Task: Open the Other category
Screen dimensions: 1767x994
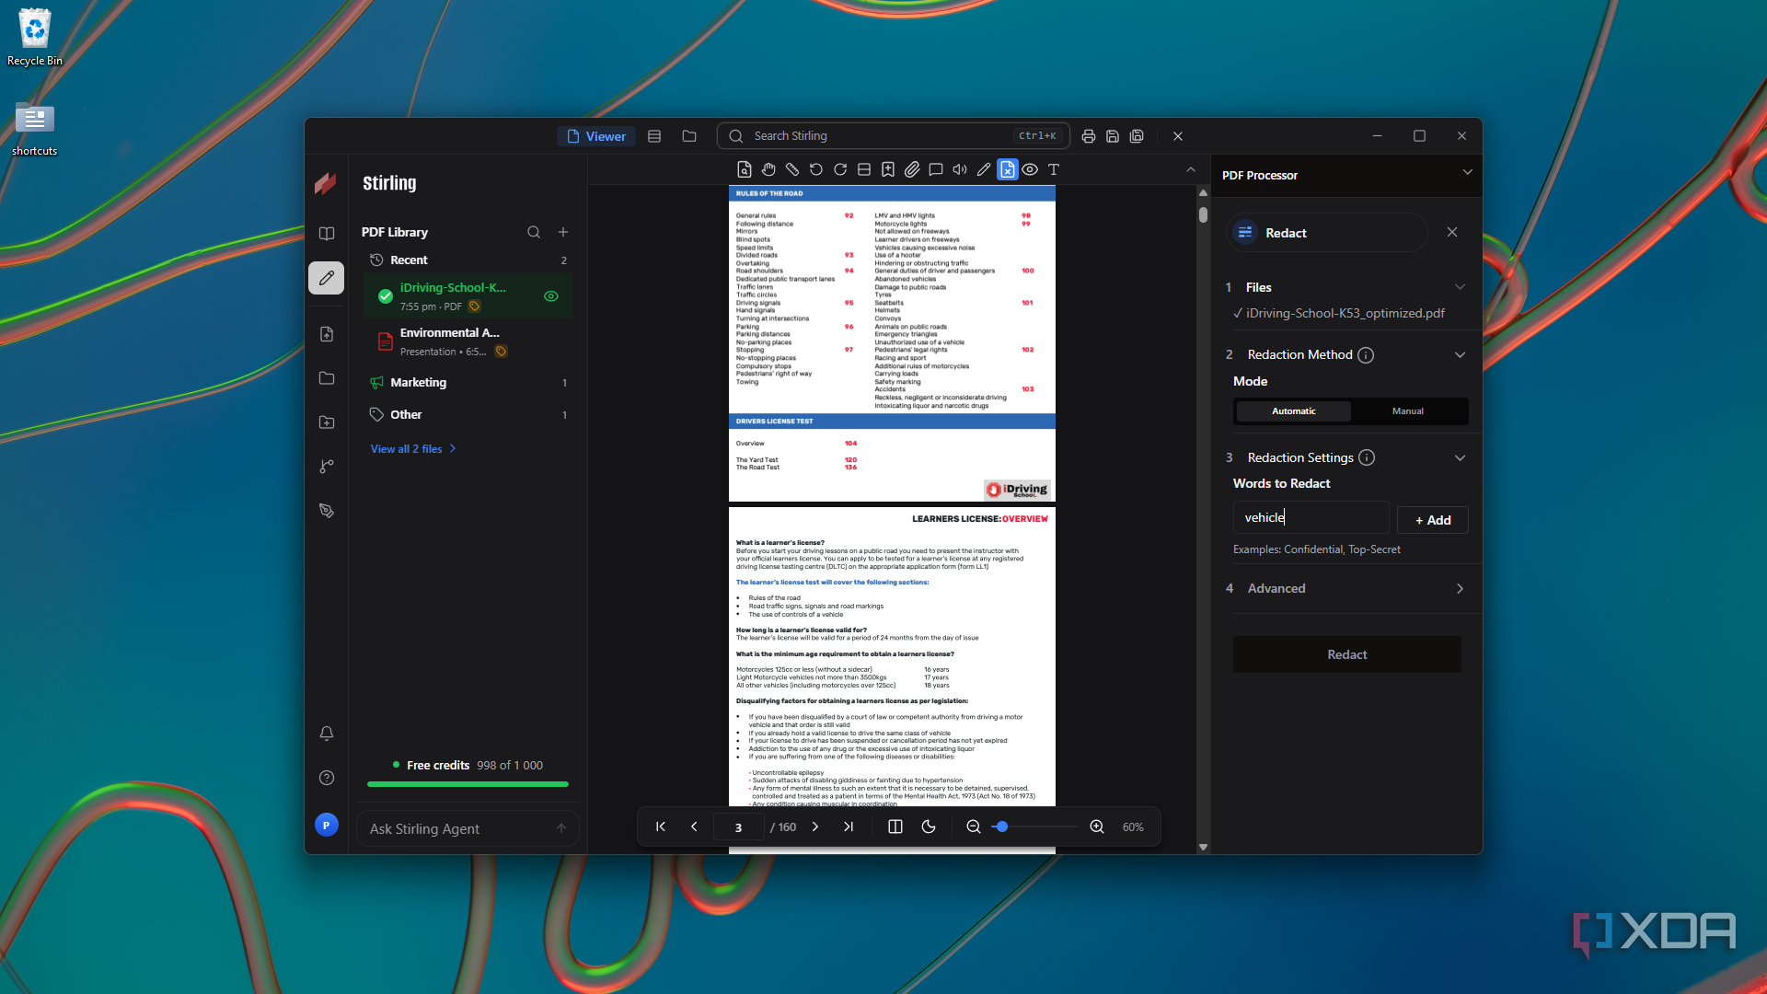Action: point(468,415)
